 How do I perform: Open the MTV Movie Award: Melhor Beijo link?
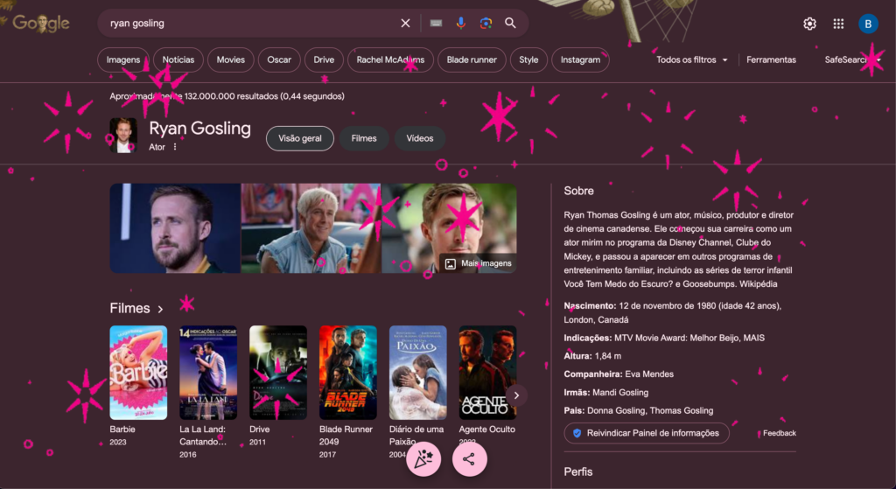tap(677, 339)
